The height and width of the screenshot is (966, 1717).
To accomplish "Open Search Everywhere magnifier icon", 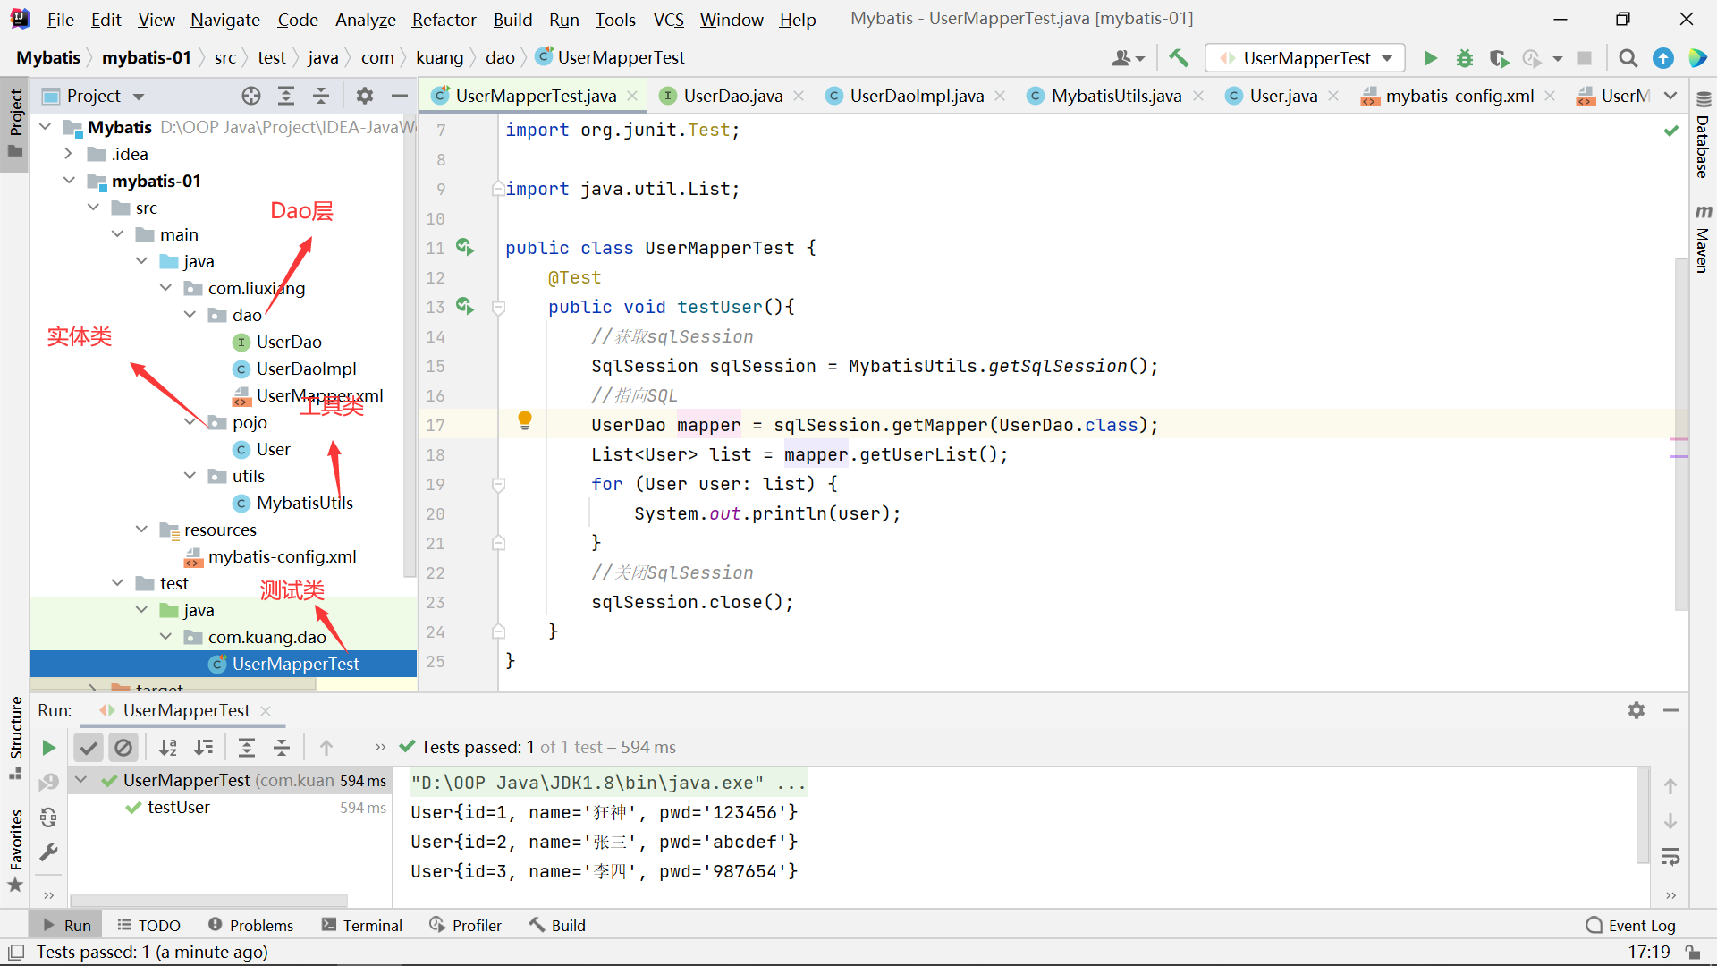I will pos(1628,58).
